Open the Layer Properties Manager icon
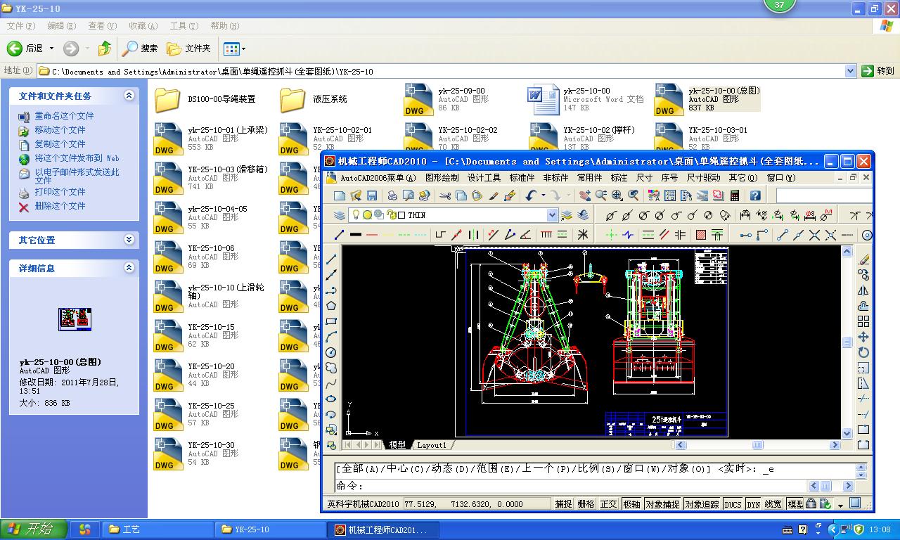The image size is (900, 540). coord(340,215)
